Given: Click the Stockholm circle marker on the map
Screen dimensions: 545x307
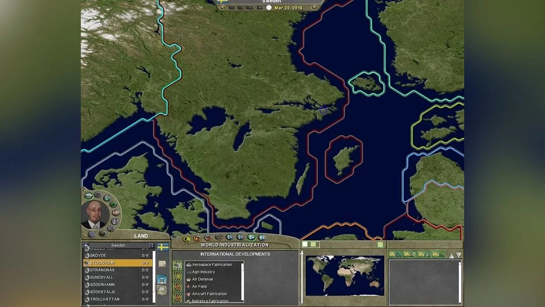Looking at the screenshot, I should click(323, 110).
